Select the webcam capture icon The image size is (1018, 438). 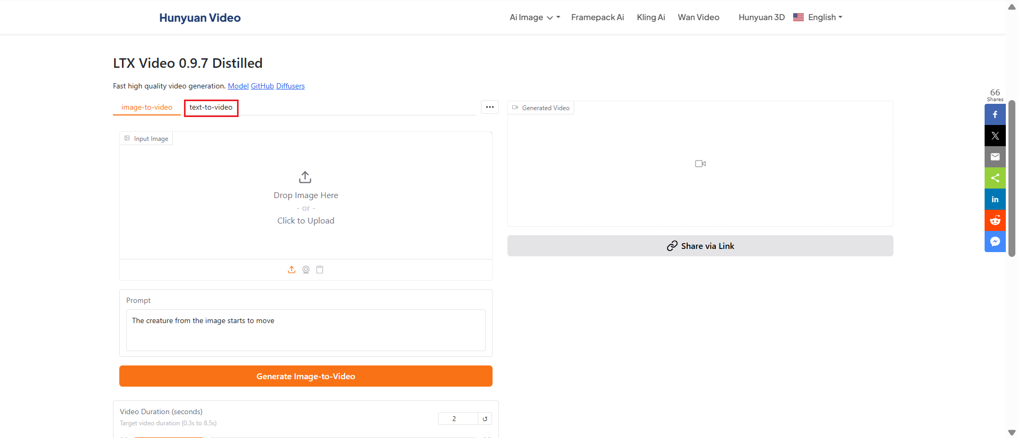point(306,270)
